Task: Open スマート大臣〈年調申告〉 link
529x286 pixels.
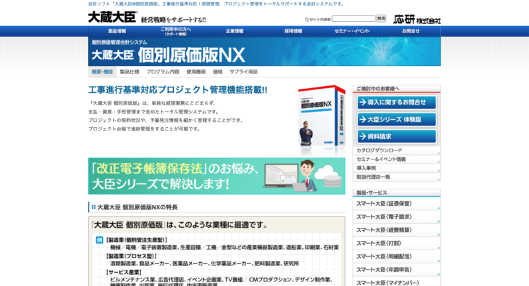Action: click(x=396, y=269)
